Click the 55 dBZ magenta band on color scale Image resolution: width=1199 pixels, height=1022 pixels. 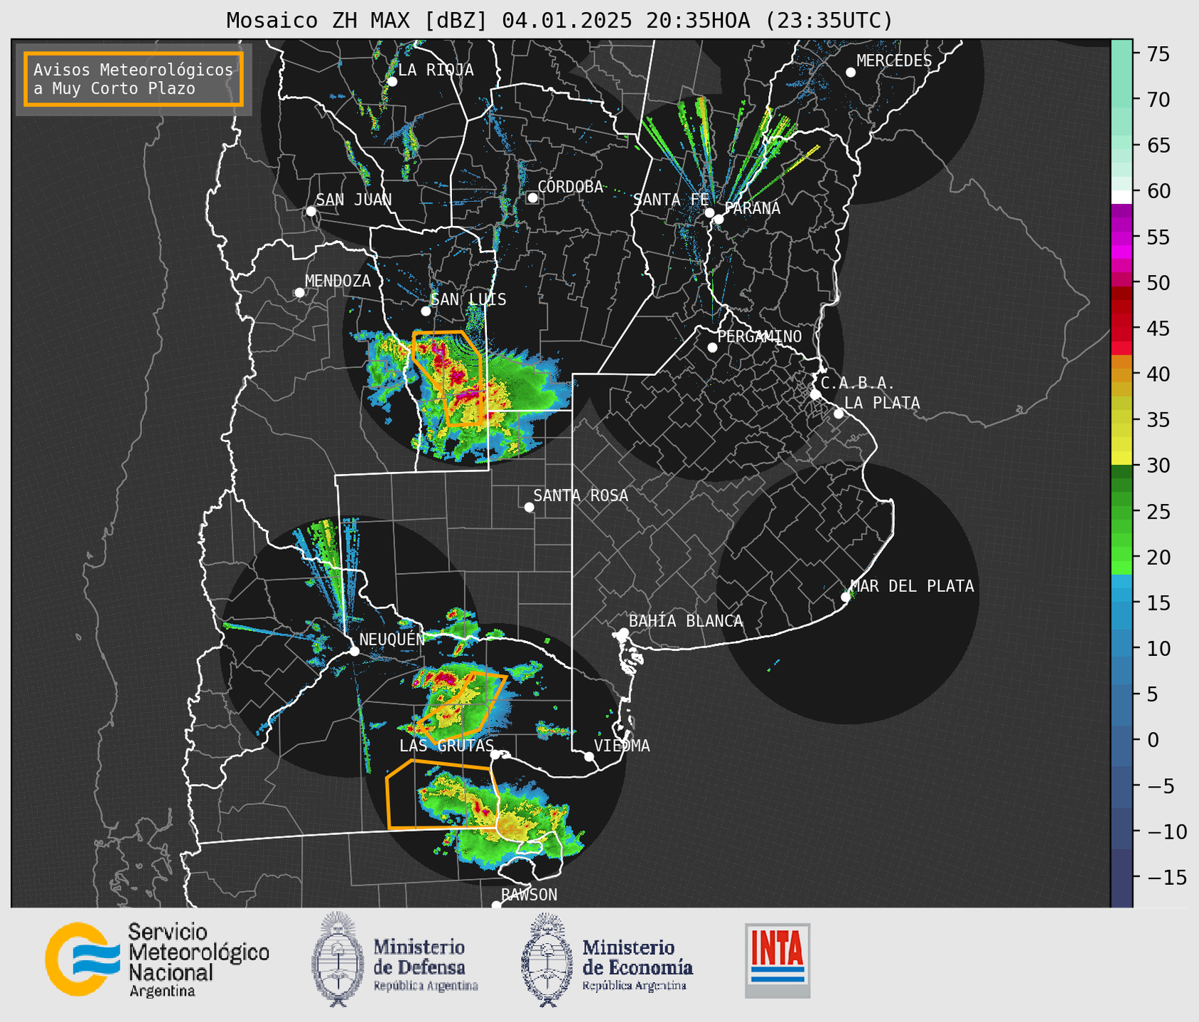coord(1122,237)
